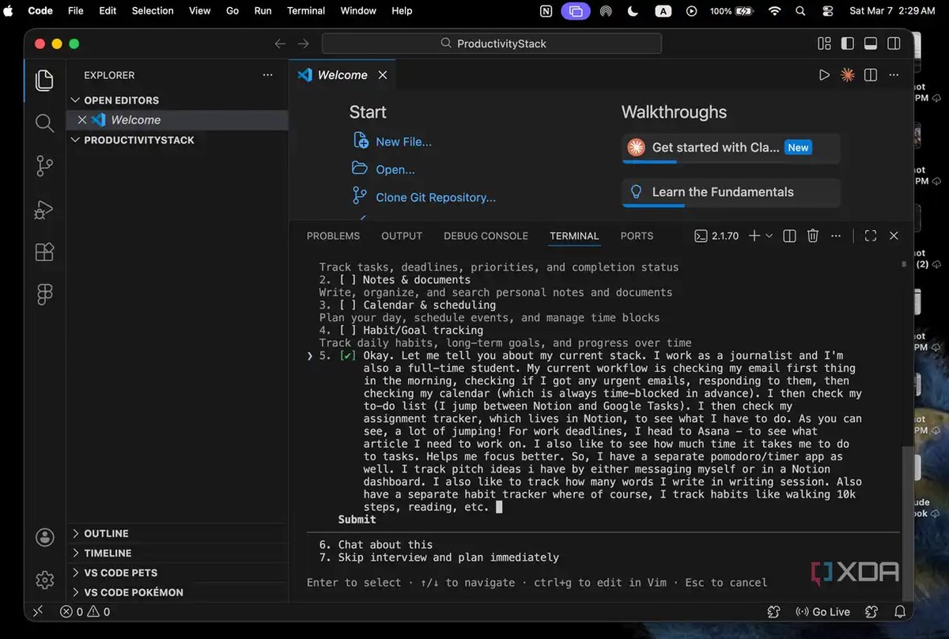Expand the PRODUCTIVITYSTACK folder section
This screenshot has height=639, width=949.
pyautogui.click(x=177, y=140)
